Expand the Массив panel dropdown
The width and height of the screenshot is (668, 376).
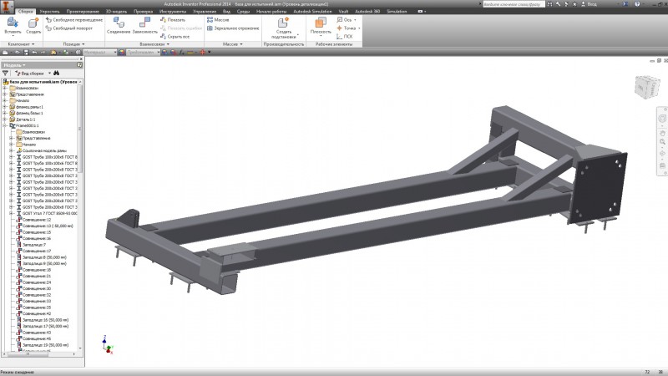[233, 44]
